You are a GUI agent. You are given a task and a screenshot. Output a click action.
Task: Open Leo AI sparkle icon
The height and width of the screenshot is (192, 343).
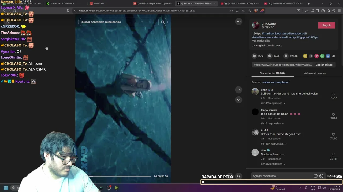click(x=328, y=11)
